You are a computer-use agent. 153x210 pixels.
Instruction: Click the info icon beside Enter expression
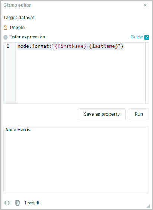pyautogui.click(x=6, y=37)
